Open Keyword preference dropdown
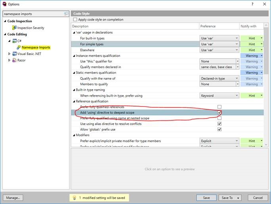271x204 pixels. [219, 95]
